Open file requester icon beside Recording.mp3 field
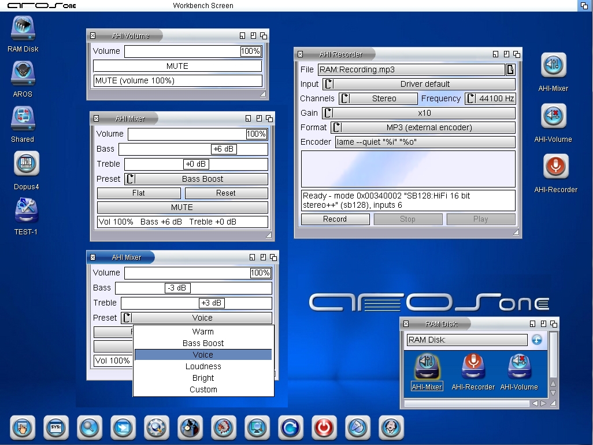Viewport: 593px width, 445px height. (x=510, y=69)
